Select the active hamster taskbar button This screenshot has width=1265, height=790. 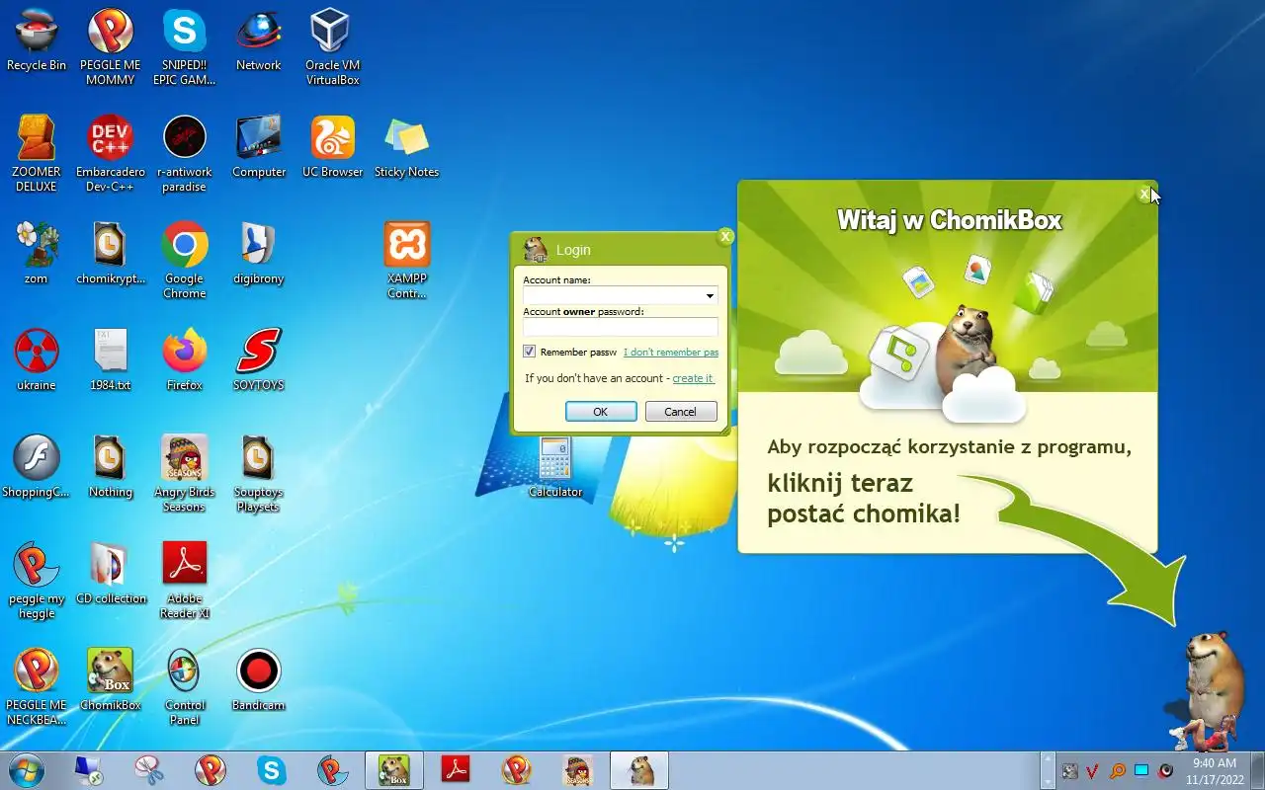tap(639, 770)
